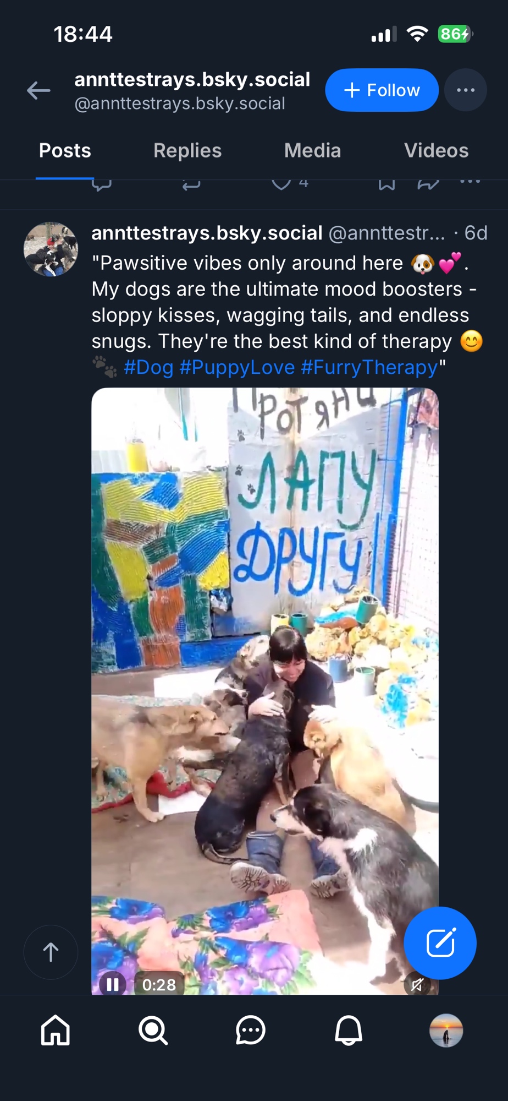The image size is (508, 1101).
Task: Switch to the Replies tab
Action: [187, 150]
